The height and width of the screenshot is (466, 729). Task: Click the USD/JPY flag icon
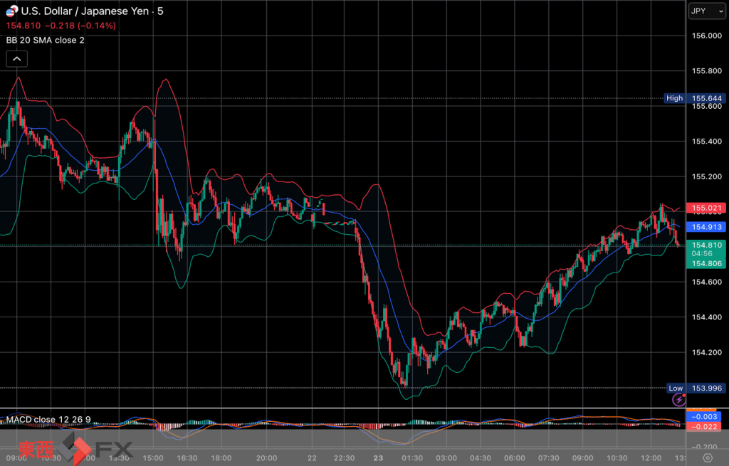11,12
